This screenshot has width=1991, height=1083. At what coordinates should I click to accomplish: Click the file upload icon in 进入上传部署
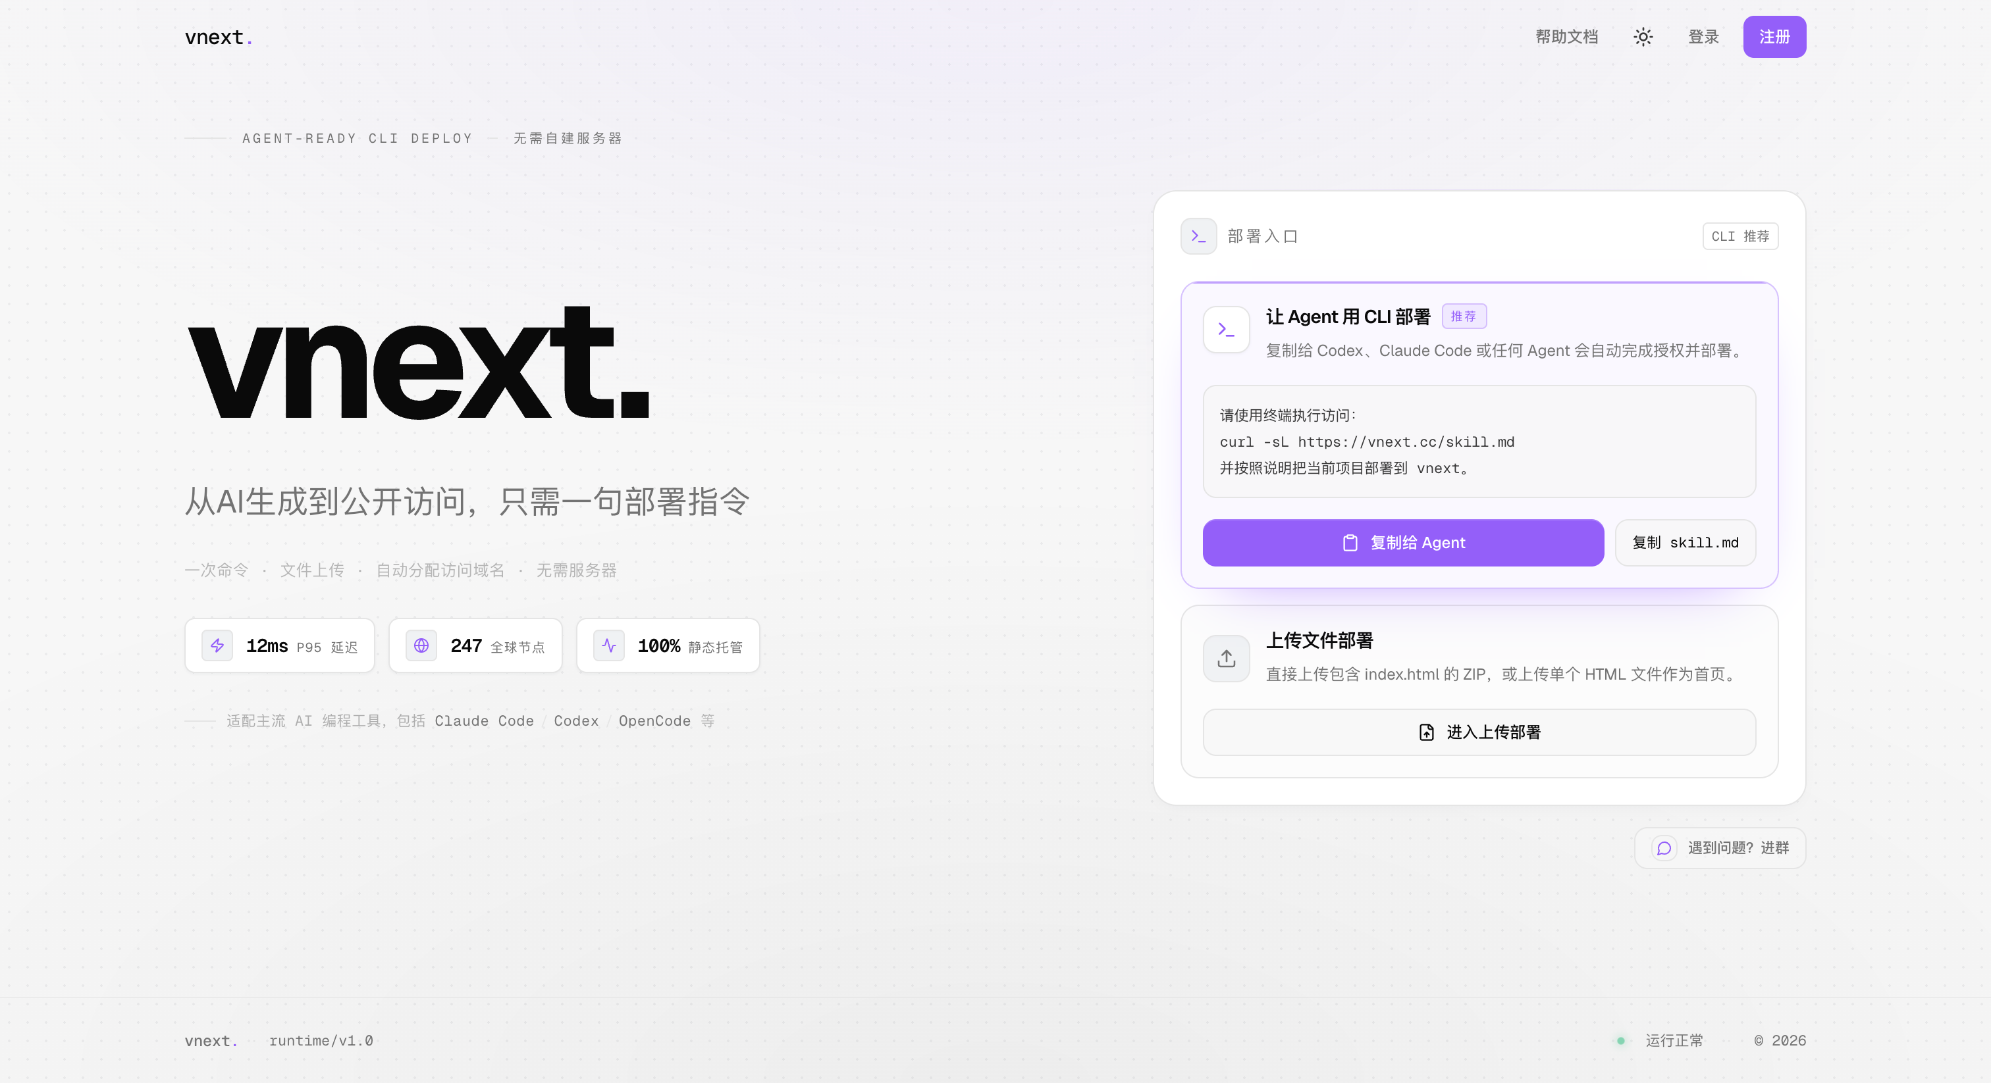pos(1426,732)
